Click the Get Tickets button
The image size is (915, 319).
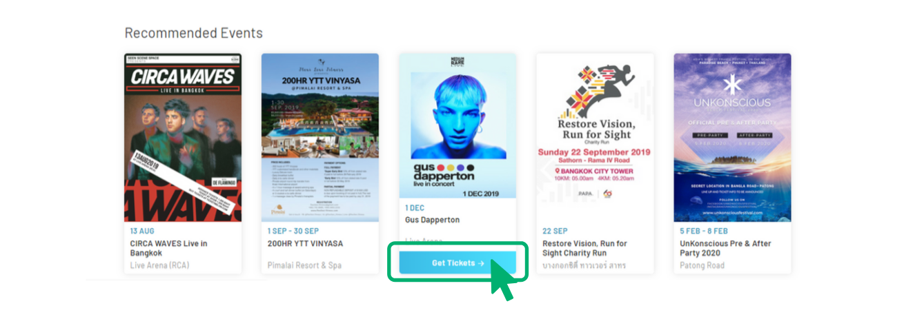pos(457,263)
